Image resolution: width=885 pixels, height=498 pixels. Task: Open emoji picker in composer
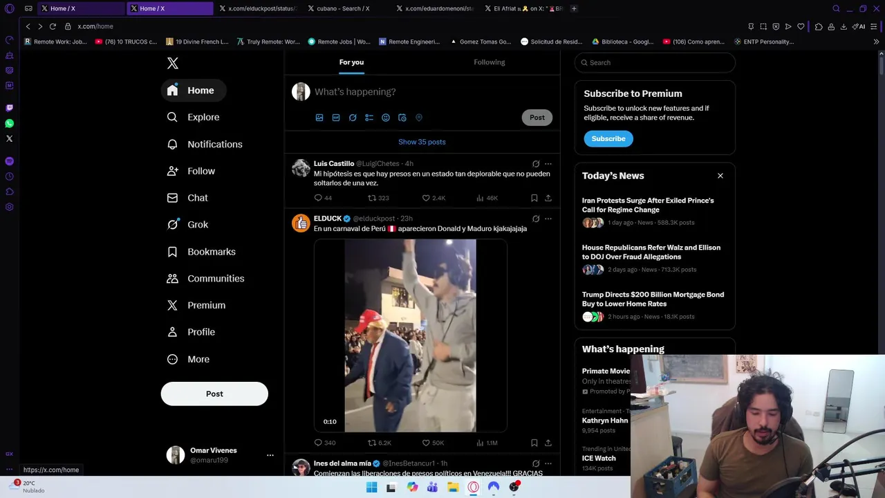[386, 118]
